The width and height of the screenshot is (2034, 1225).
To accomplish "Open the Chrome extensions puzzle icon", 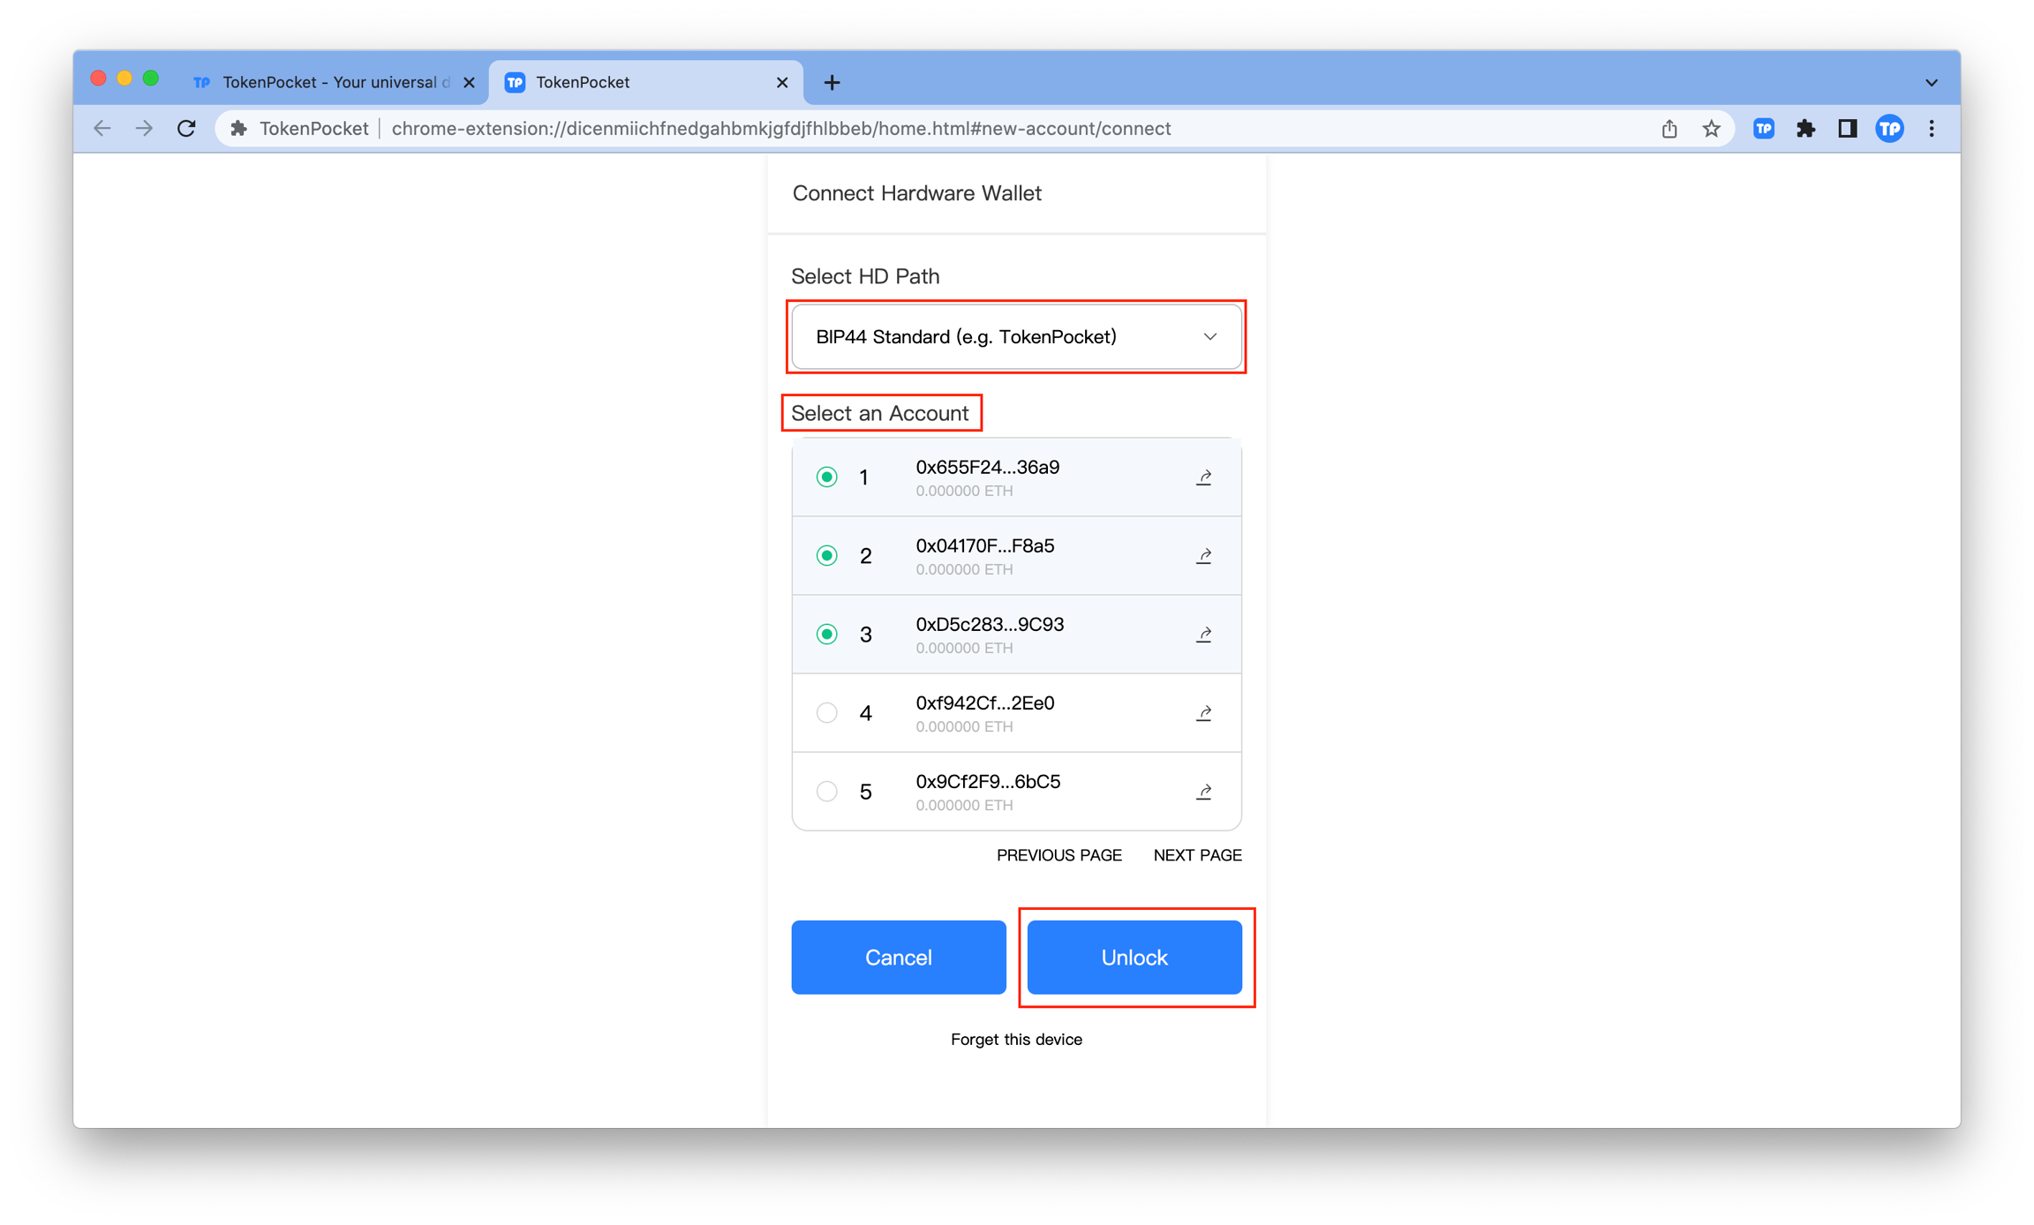I will [1805, 129].
